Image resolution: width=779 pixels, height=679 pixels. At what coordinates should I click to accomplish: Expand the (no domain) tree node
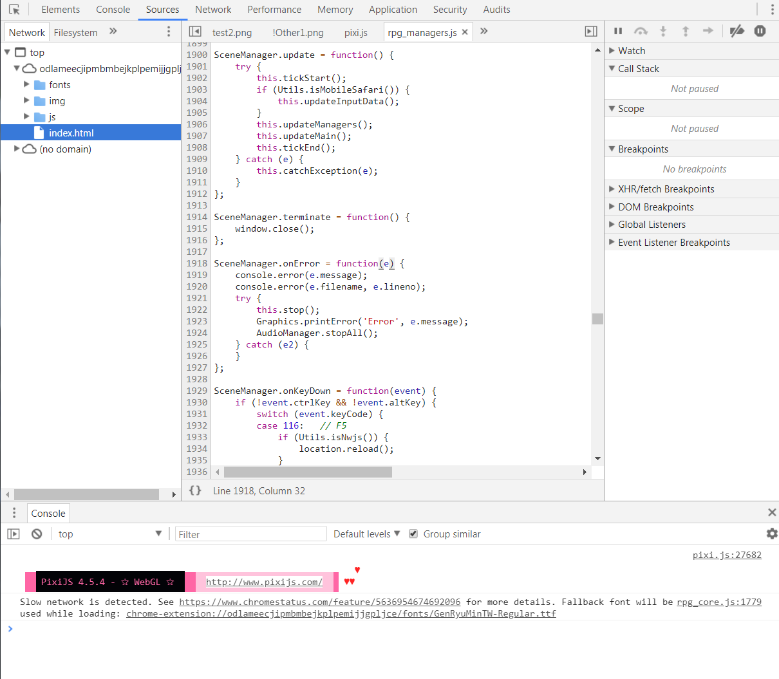pyautogui.click(x=17, y=149)
